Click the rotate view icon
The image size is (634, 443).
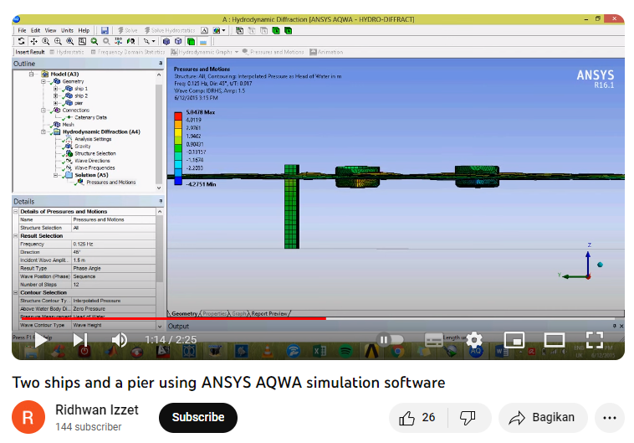[22, 41]
